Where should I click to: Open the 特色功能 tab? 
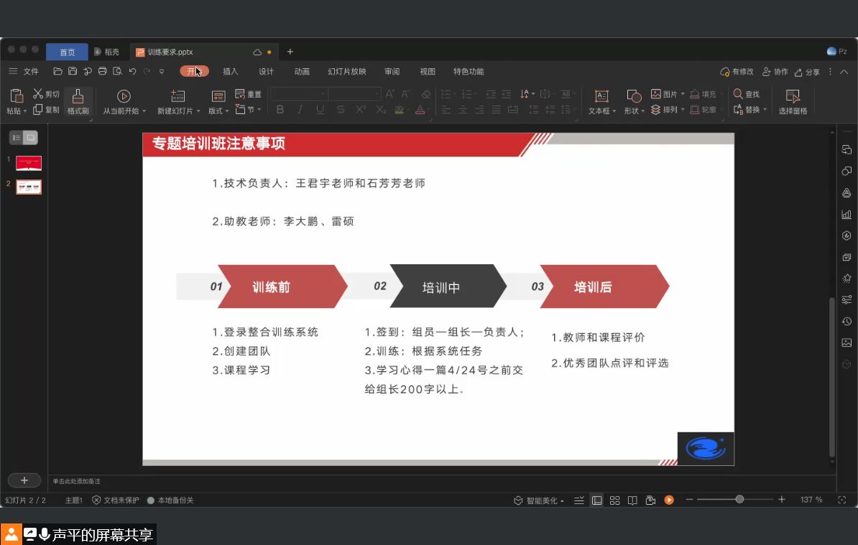click(469, 72)
